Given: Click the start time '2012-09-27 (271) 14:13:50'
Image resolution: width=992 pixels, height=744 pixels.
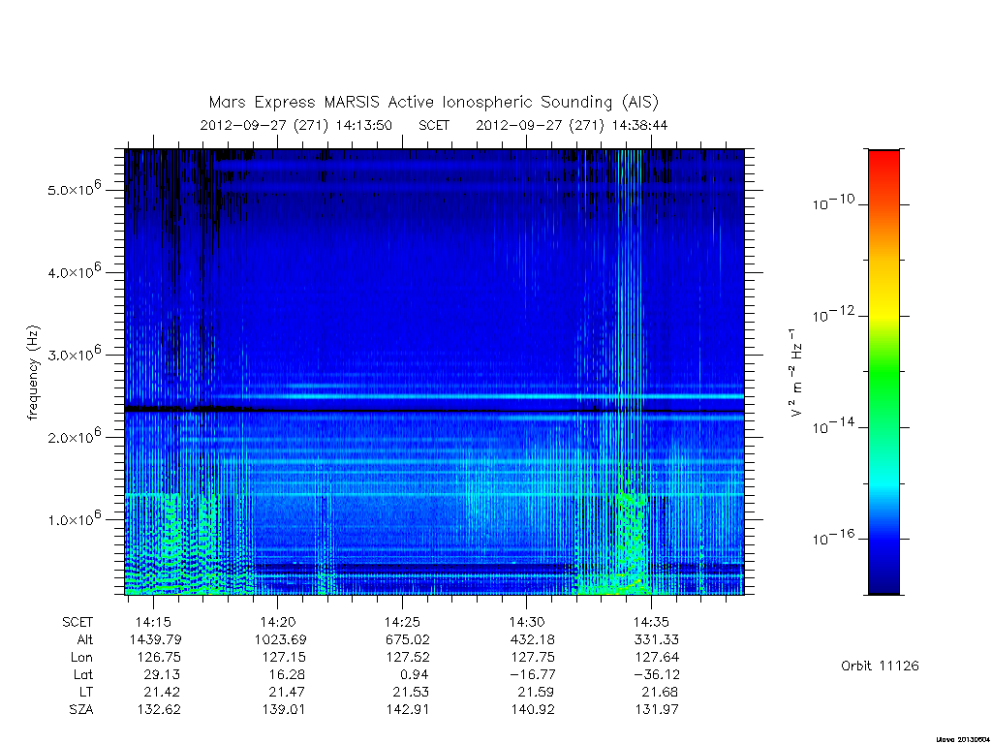Looking at the screenshot, I should [296, 125].
